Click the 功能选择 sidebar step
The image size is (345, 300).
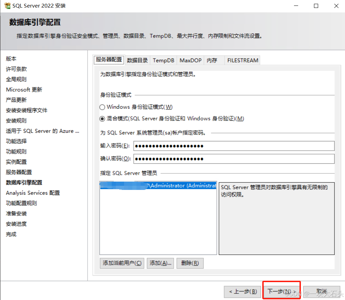click(x=16, y=141)
